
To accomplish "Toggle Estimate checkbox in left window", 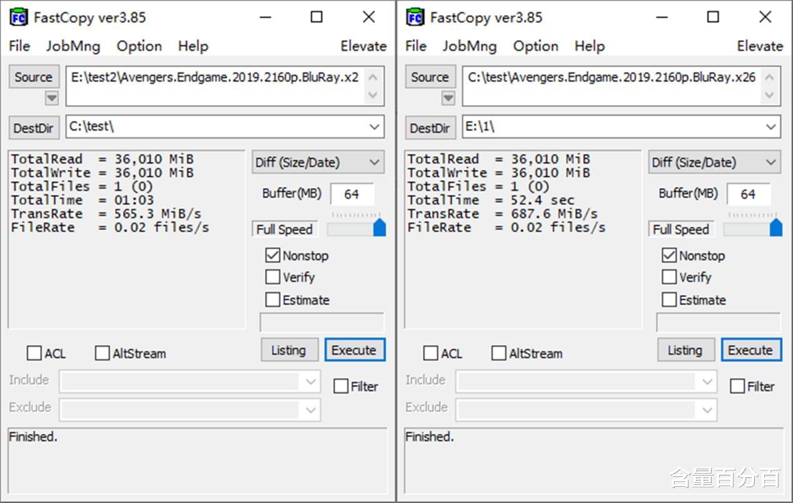I will 273,299.
